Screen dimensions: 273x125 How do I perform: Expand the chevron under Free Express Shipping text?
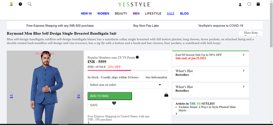(x=88, y=123)
